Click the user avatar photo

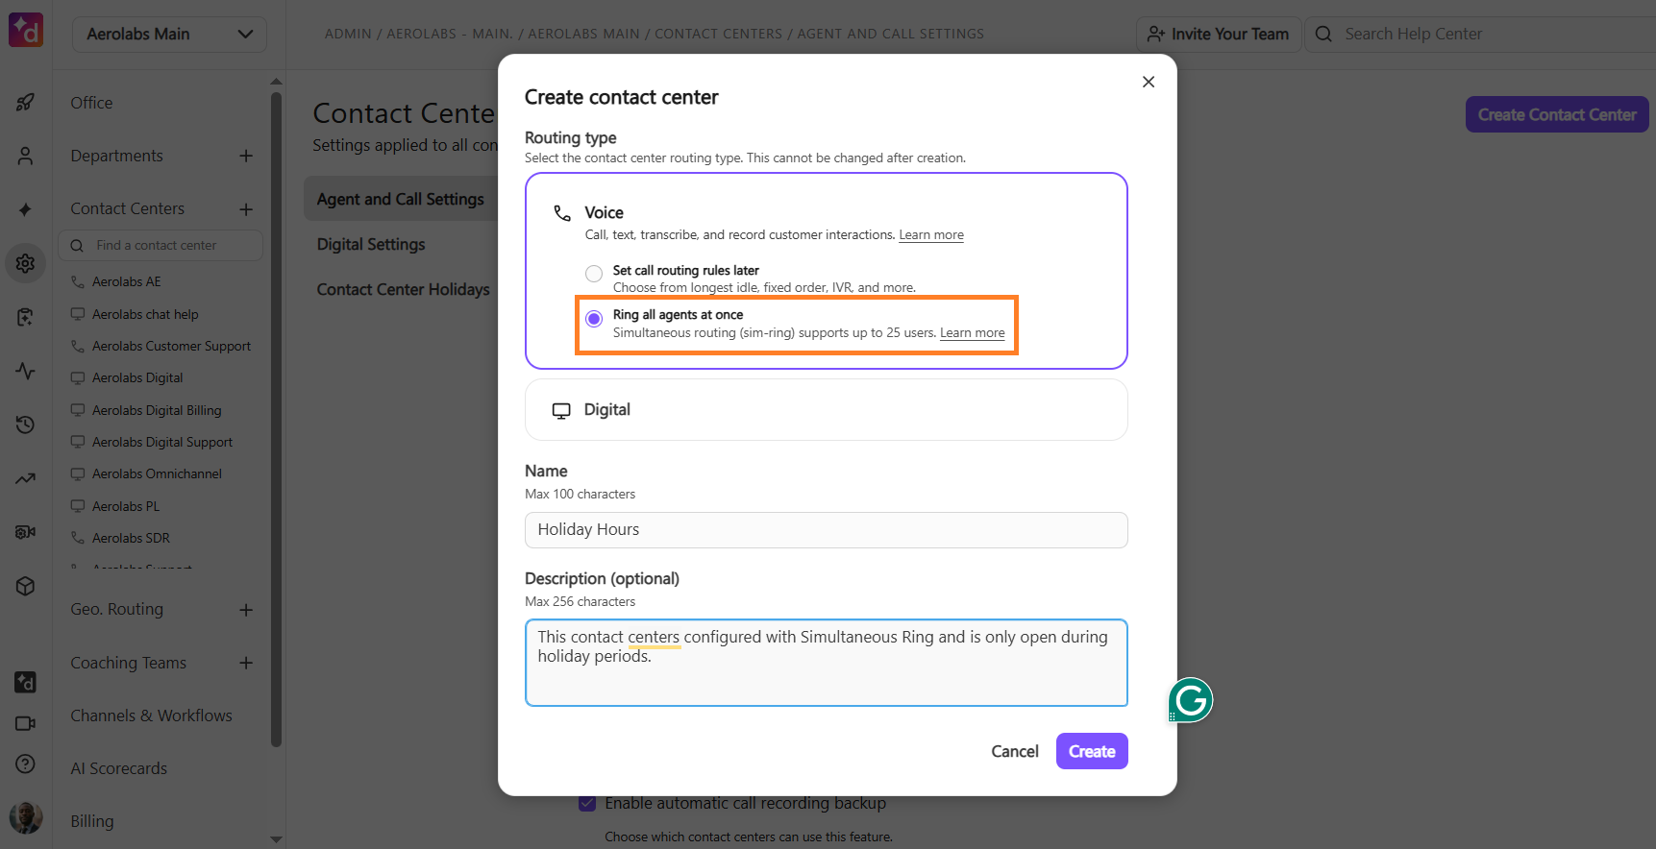click(26, 817)
